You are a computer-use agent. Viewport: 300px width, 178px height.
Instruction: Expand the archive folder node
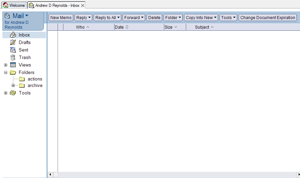click(13, 86)
